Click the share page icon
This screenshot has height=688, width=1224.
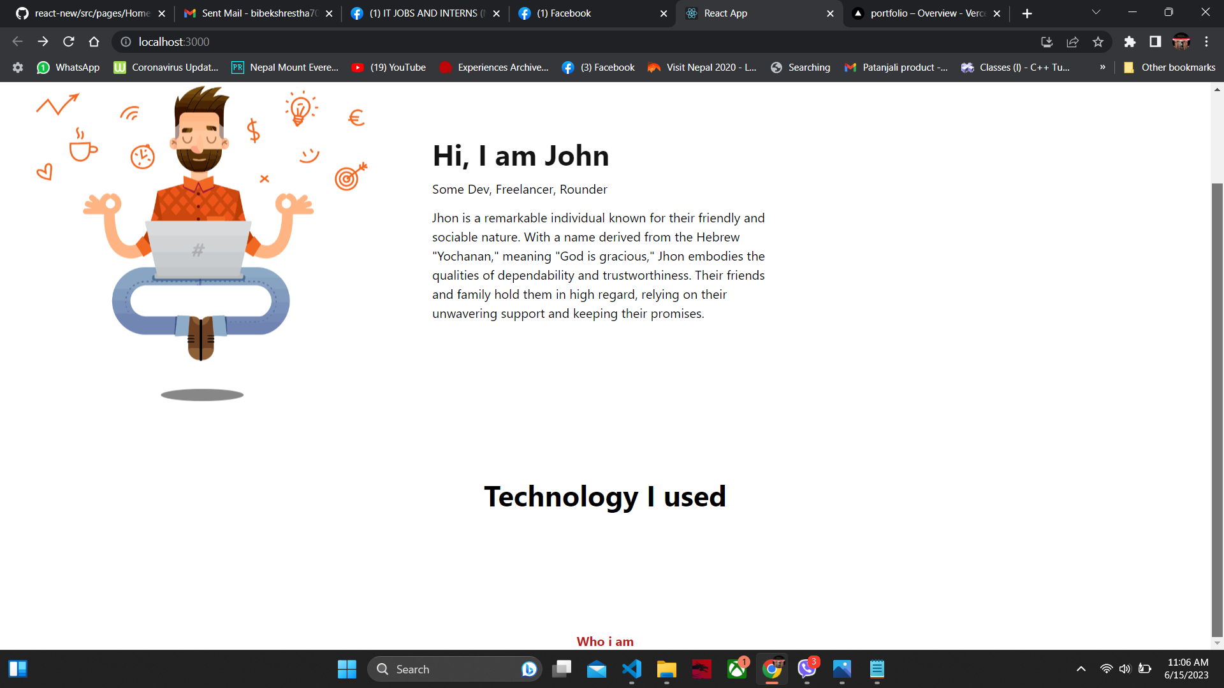click(1072, 42)
